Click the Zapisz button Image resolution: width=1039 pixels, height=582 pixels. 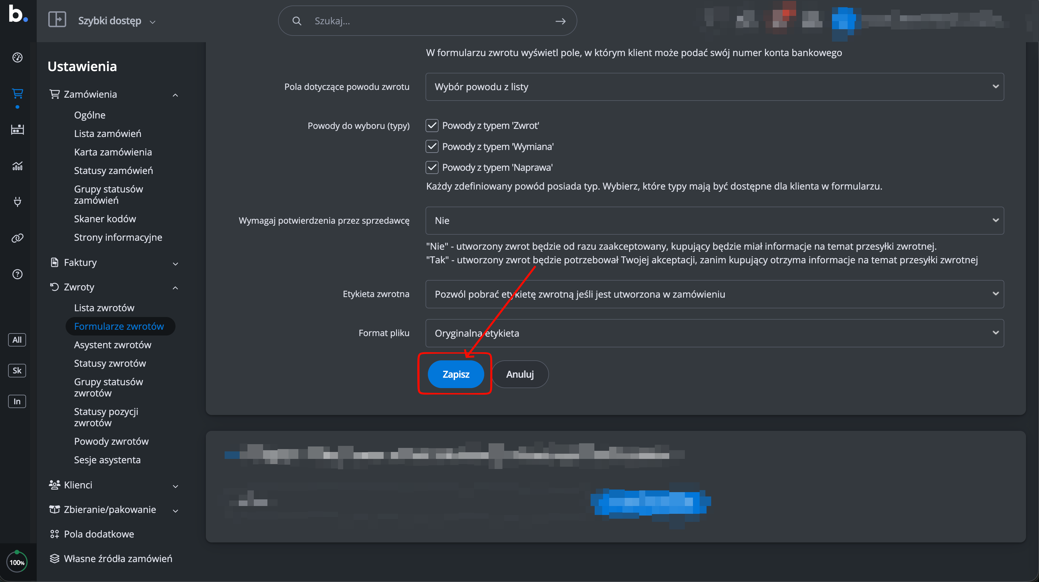pyautogui.click(x=456, y=375)
